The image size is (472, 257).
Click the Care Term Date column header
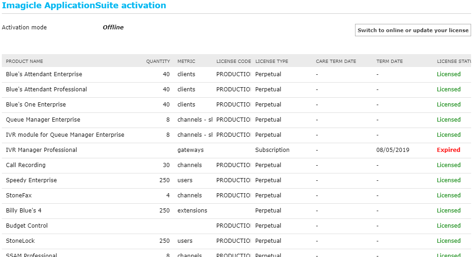tap(336, 61)
